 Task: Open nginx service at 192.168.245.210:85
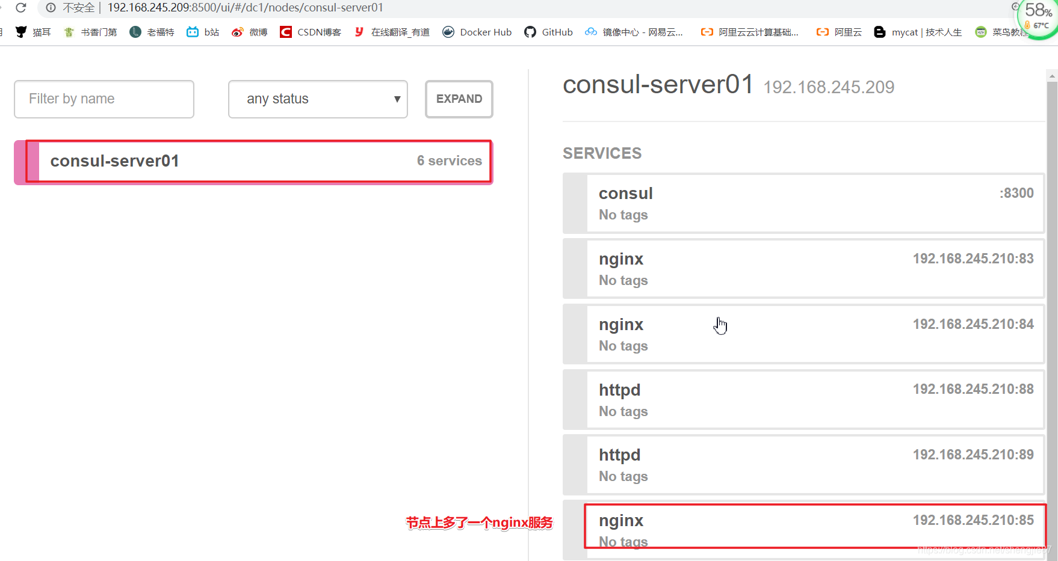pos(803,530)
